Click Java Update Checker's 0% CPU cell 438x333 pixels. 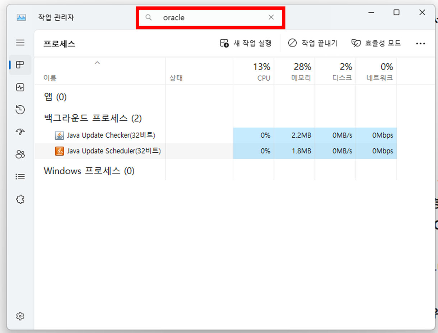(x=253, y=135)
